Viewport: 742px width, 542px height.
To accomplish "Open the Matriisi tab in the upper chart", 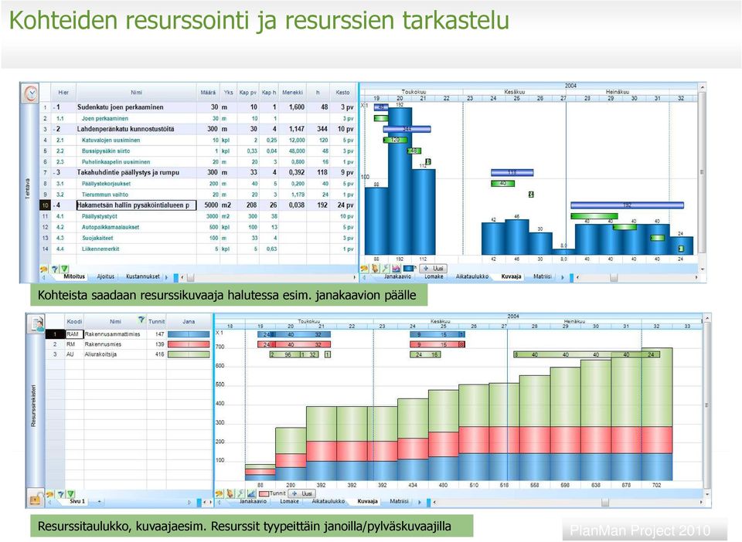I will point(543,276).
